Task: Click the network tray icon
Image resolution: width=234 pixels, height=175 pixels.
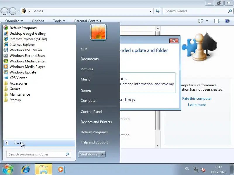Action: 196,169
